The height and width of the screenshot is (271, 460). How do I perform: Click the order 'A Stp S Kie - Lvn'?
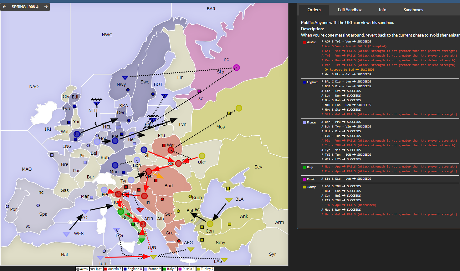[346, 179]
